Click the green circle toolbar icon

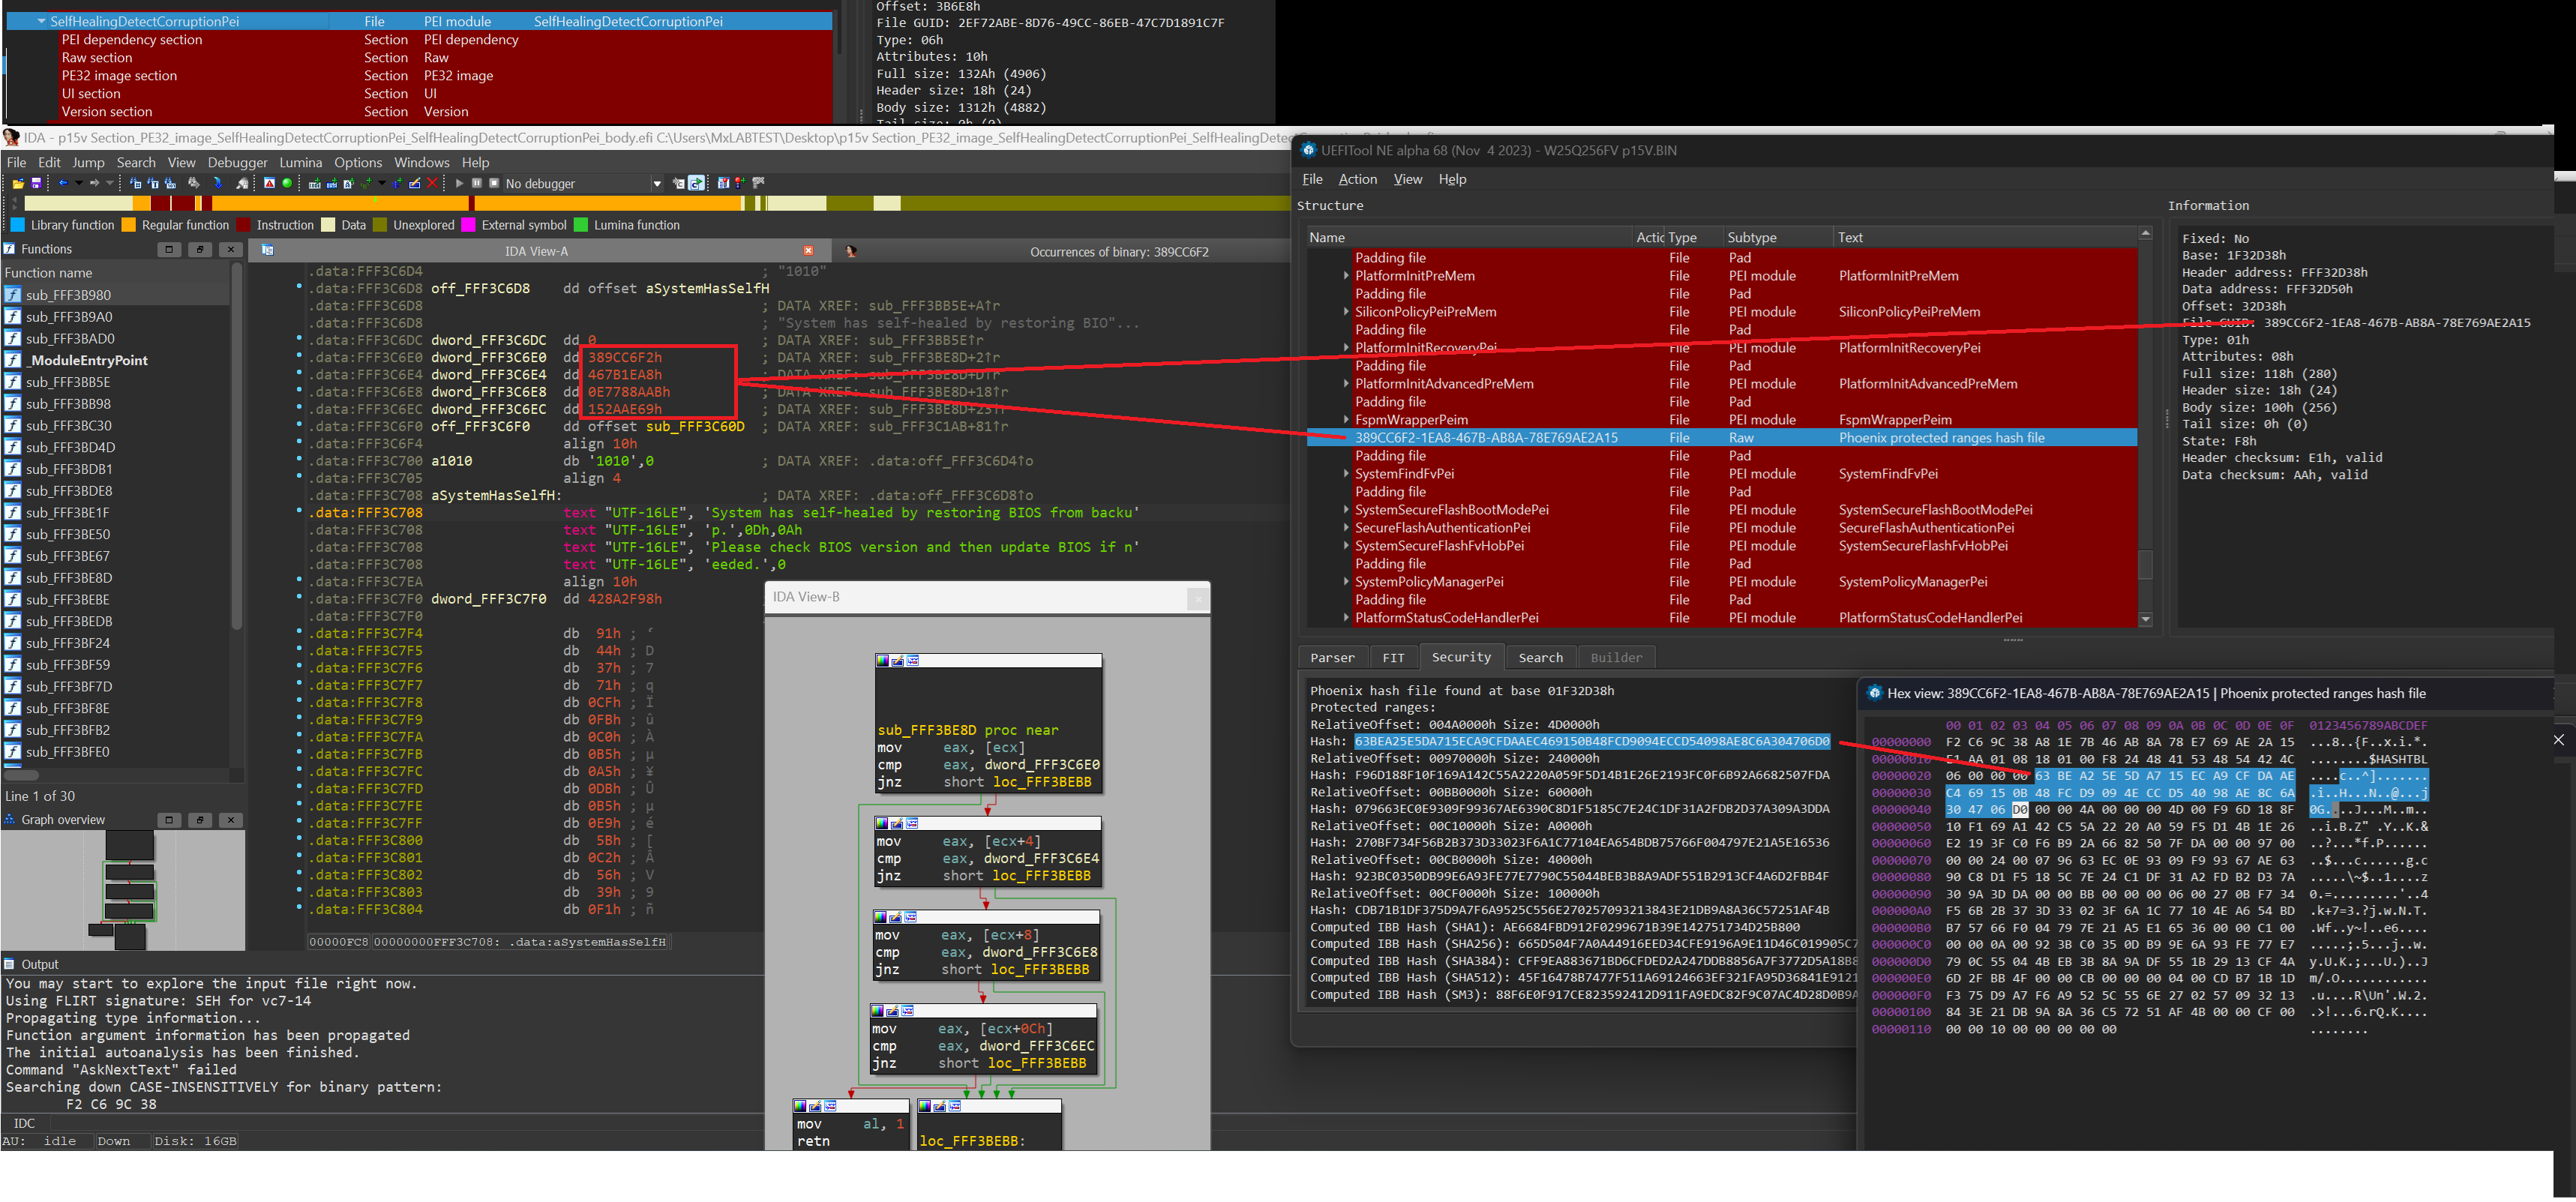(x=287, y=183)
